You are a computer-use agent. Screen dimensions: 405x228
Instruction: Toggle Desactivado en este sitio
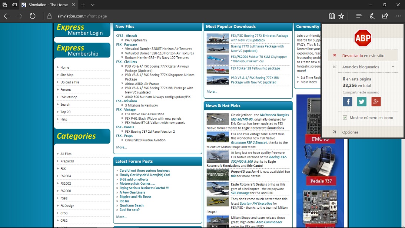pyautogui.click(x=363, y=56)
